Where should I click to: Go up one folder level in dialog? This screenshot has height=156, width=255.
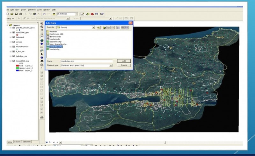tap(99, 28)
